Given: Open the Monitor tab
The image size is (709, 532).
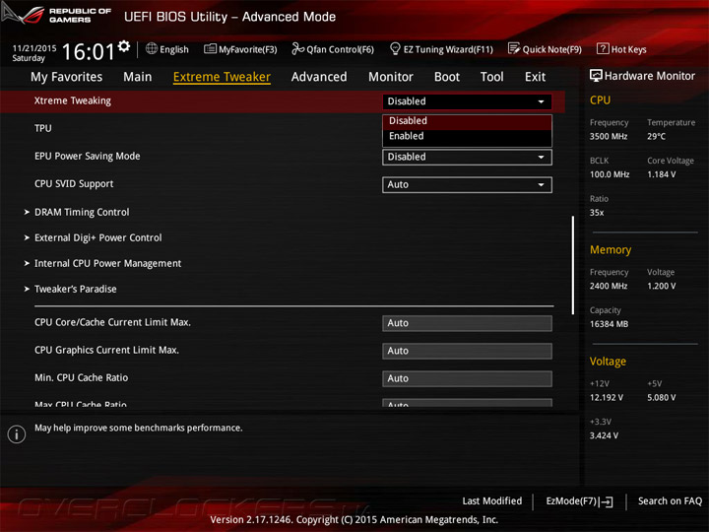Looking at the screenshot, I should (391, 77).
